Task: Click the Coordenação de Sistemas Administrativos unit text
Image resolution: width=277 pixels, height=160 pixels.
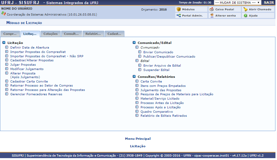Action: tap(52, 15)
